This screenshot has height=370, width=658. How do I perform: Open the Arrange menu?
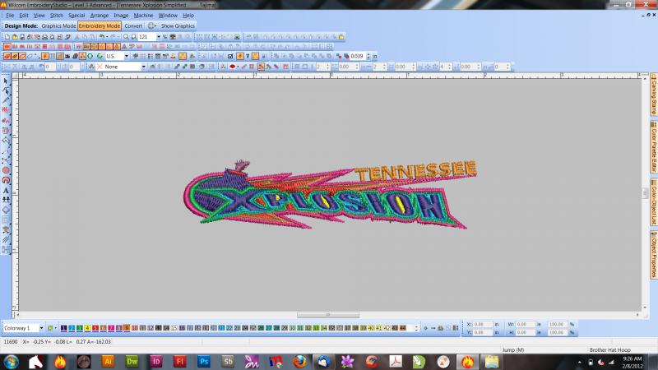tap(100, 16)
